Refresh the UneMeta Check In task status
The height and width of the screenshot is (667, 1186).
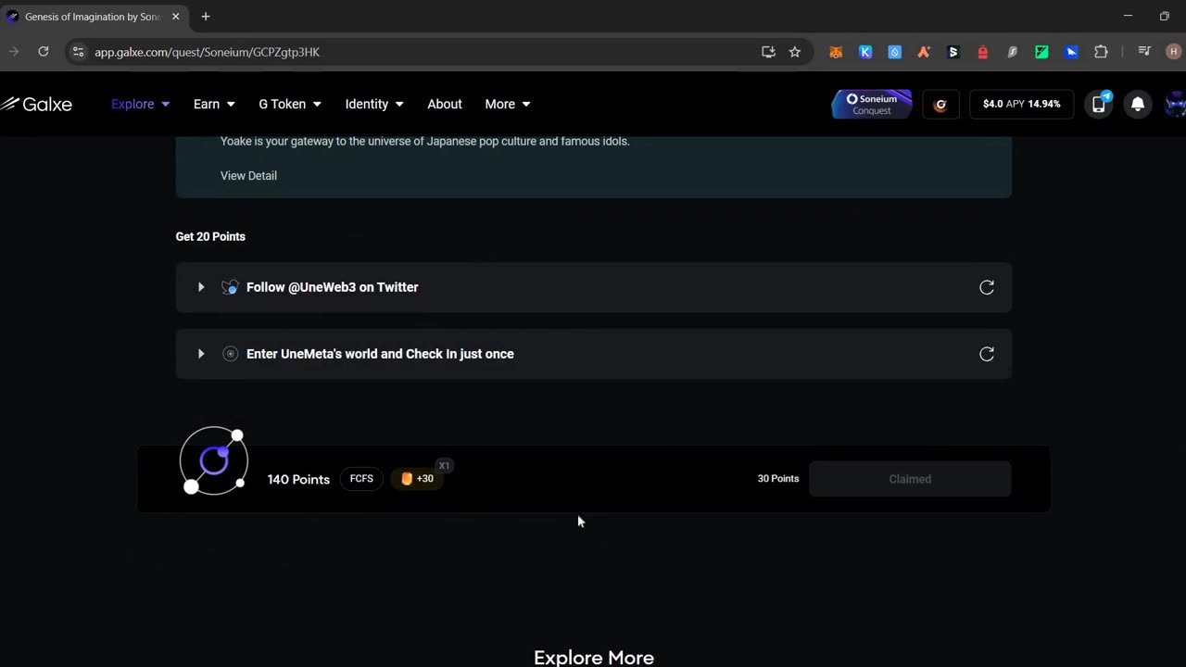pos(987,354)
